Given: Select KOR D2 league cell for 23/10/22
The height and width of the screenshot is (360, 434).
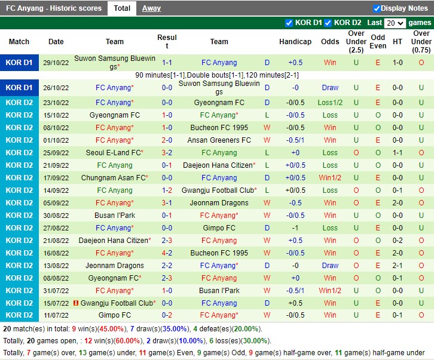Looking at the screenshot, I should point(19,103).
